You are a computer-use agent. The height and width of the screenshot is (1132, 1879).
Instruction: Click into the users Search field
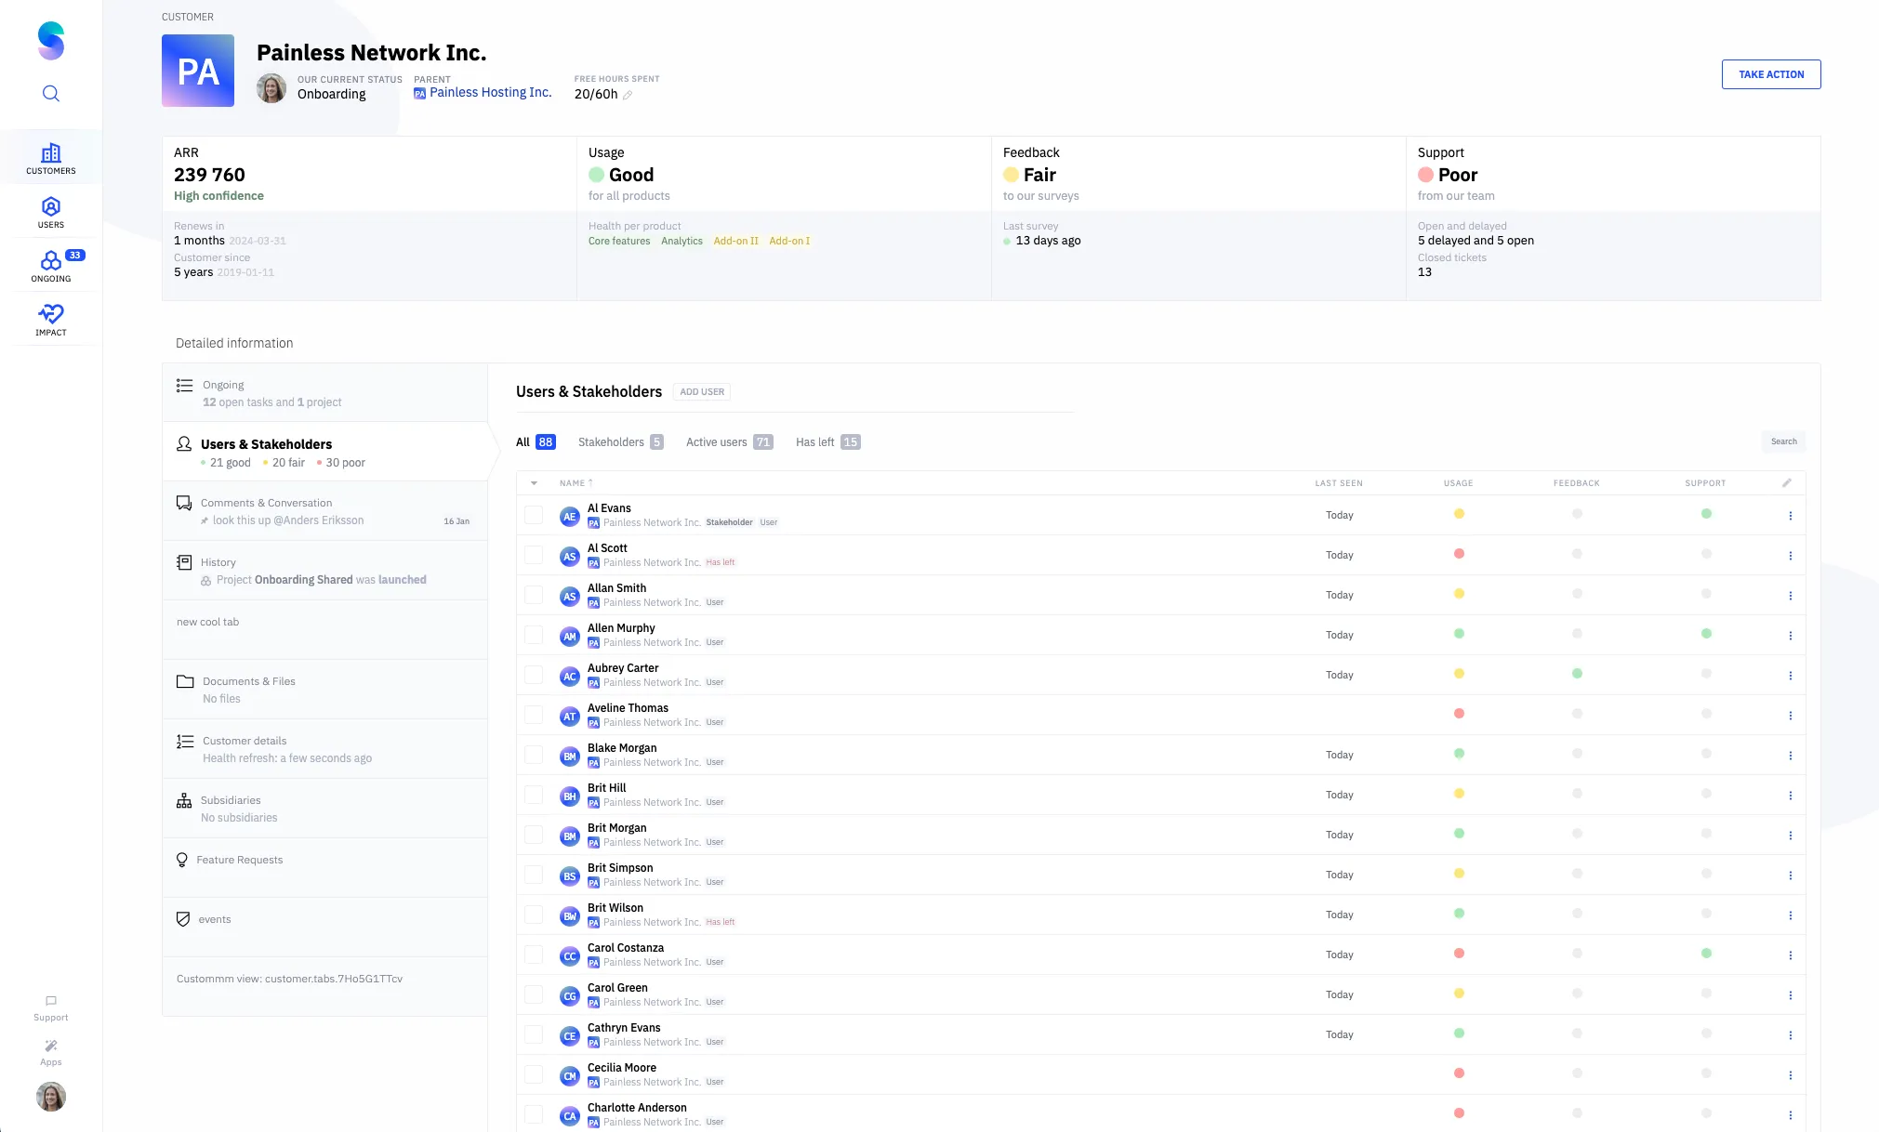1782,441
